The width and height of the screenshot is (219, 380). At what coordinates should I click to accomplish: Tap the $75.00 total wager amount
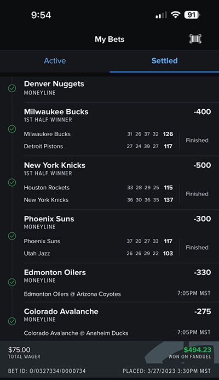point(19,350)
